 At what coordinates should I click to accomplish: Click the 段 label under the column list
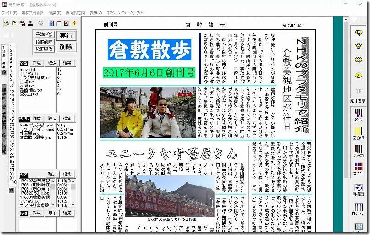[x=4, y=72]
